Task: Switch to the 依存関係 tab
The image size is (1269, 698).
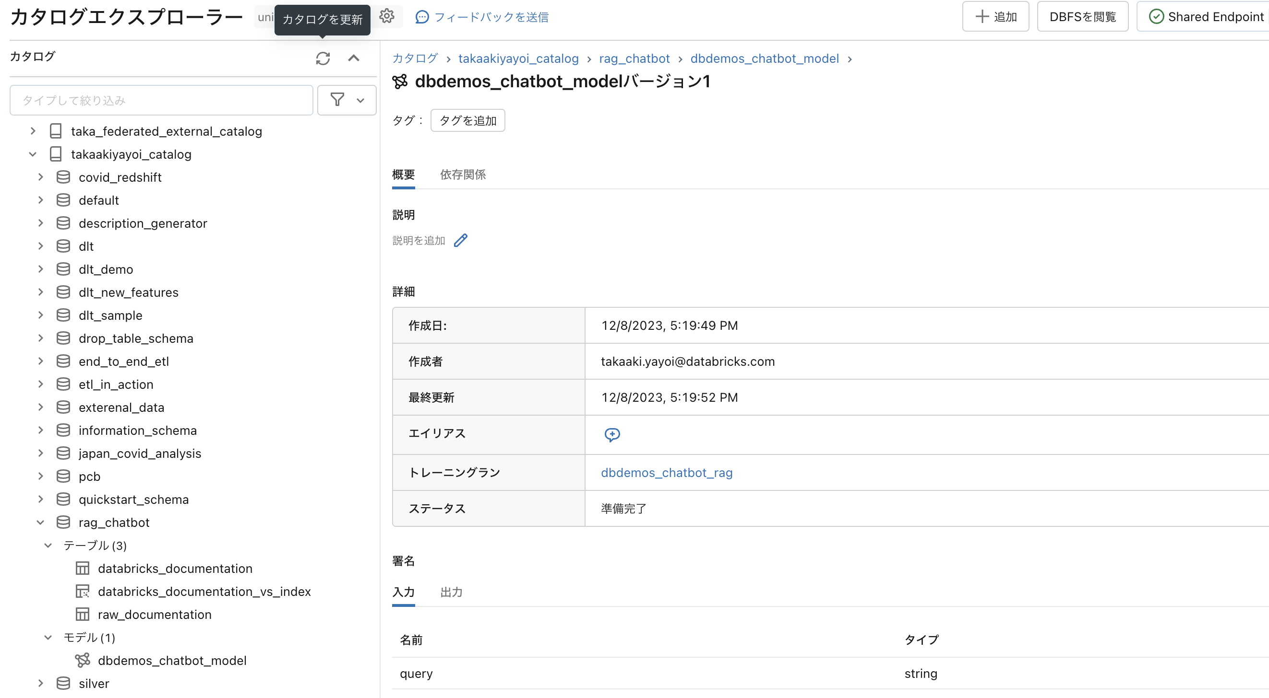Action: pos(463,174)
